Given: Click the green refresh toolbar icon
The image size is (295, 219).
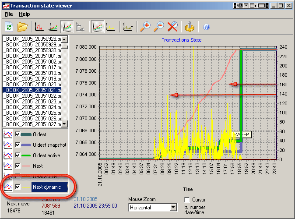Looking at the screenshot, I should pos(9,27).
